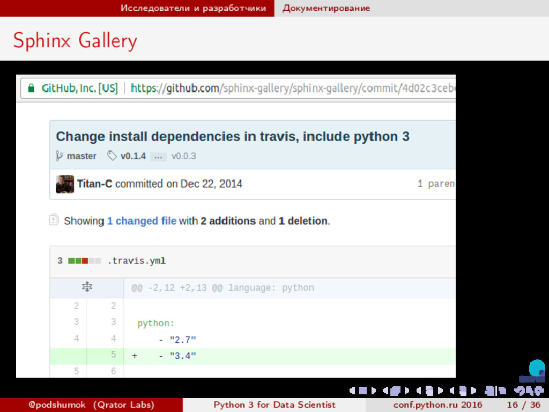Click the tag icon before v0.1.4
This screenshot has width=549, height=412.
click(x=112, y=156)
